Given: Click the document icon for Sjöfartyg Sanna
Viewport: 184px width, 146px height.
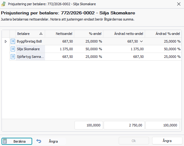Looking at the screenshot, I should point(13,57).
